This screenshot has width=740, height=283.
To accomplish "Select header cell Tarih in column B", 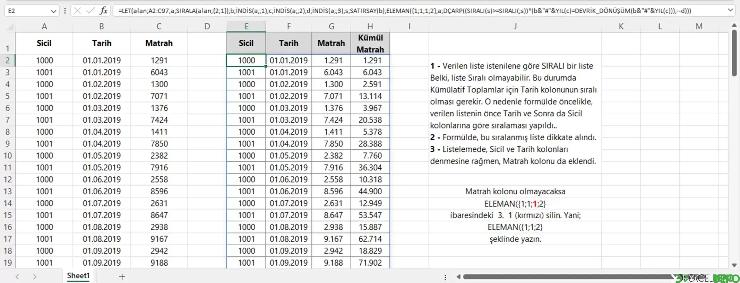I will (x=102, y=43).
